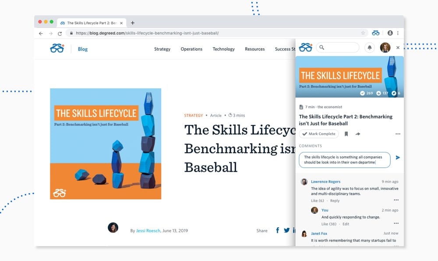The image size is (438, 261).
Task: Click the Degreed extension icon in browser toolbar
Action: coord(375,33)
